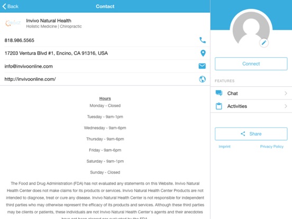Click the FDA disclaimer paragraph

[105, 200]
